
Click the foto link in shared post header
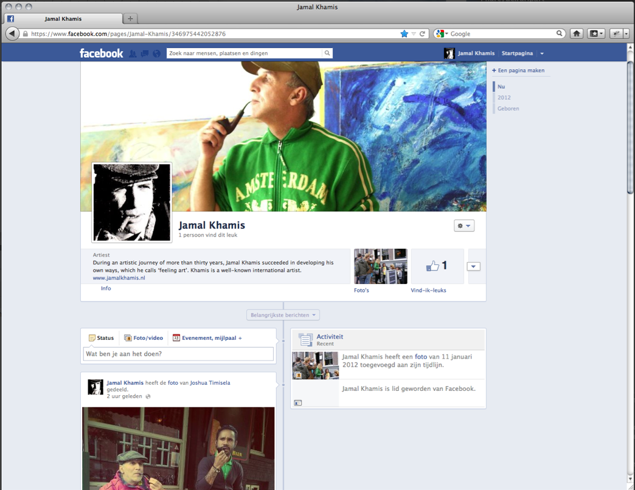[173, 383]
